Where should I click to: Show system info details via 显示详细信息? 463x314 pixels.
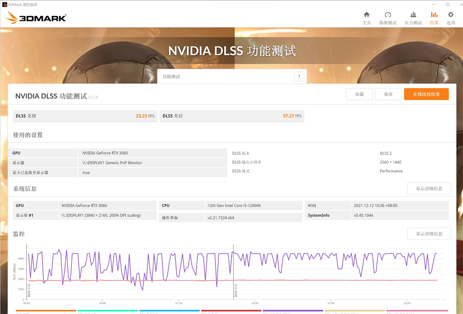(429, 189)
